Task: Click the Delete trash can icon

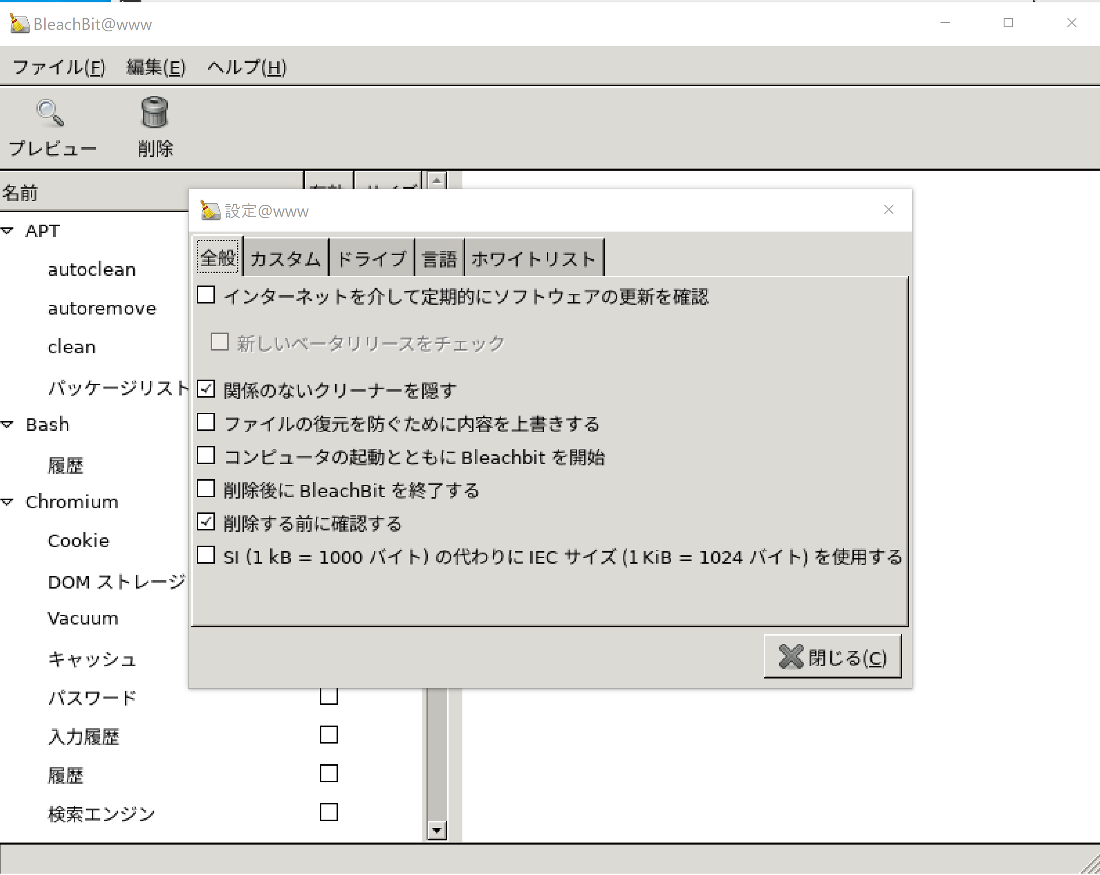Action: (154, 112)
